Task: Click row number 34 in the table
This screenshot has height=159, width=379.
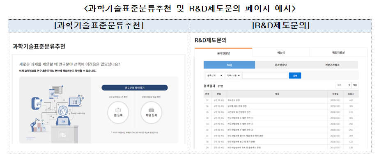Action: tap(207, 118)
